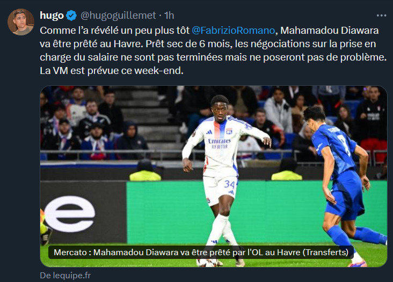393x282 pixels.
Task: Click the blue verified checkmark badge
Action: point(71,16)
